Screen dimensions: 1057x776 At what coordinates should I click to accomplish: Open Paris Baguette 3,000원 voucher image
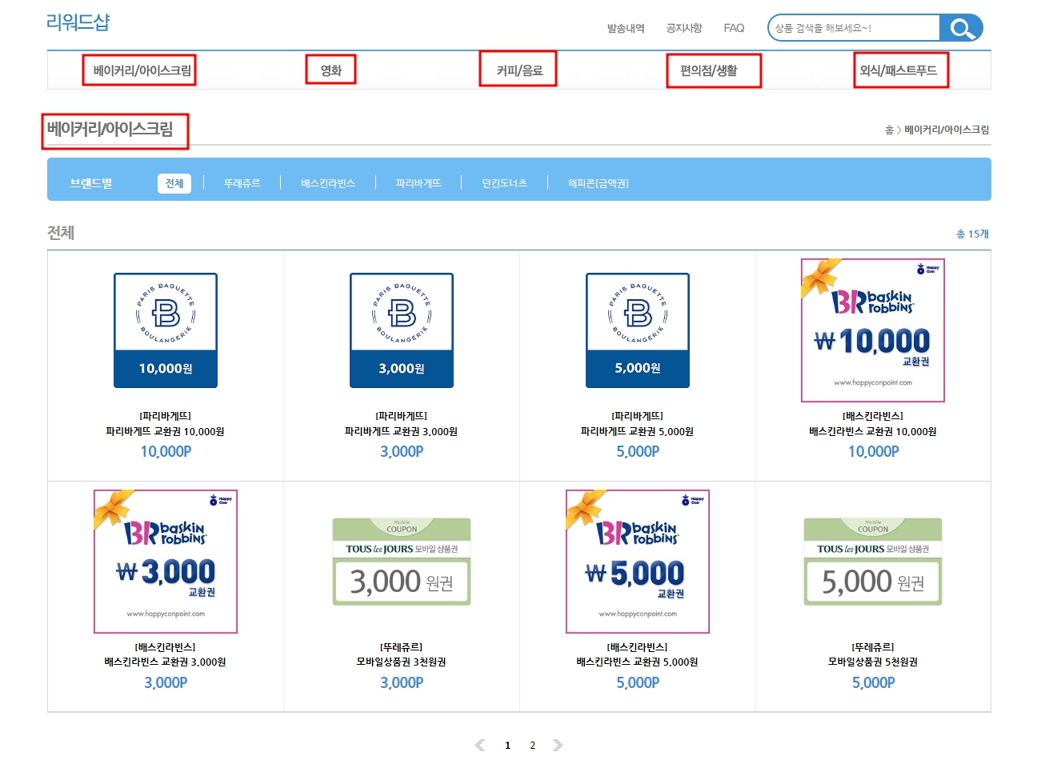click(x=402, y=330)
